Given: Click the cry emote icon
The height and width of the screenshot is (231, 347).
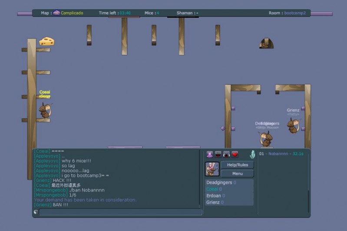Looking at the screenshot, I should pos(226,155).
